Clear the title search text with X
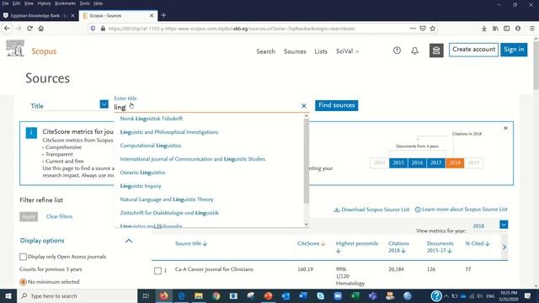Screen dimensions: 539x303 click(x=304, y=106)
